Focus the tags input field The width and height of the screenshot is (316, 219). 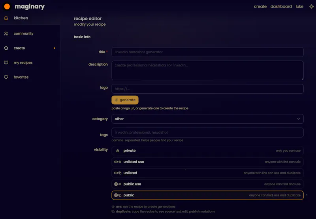tap(208, 132)
